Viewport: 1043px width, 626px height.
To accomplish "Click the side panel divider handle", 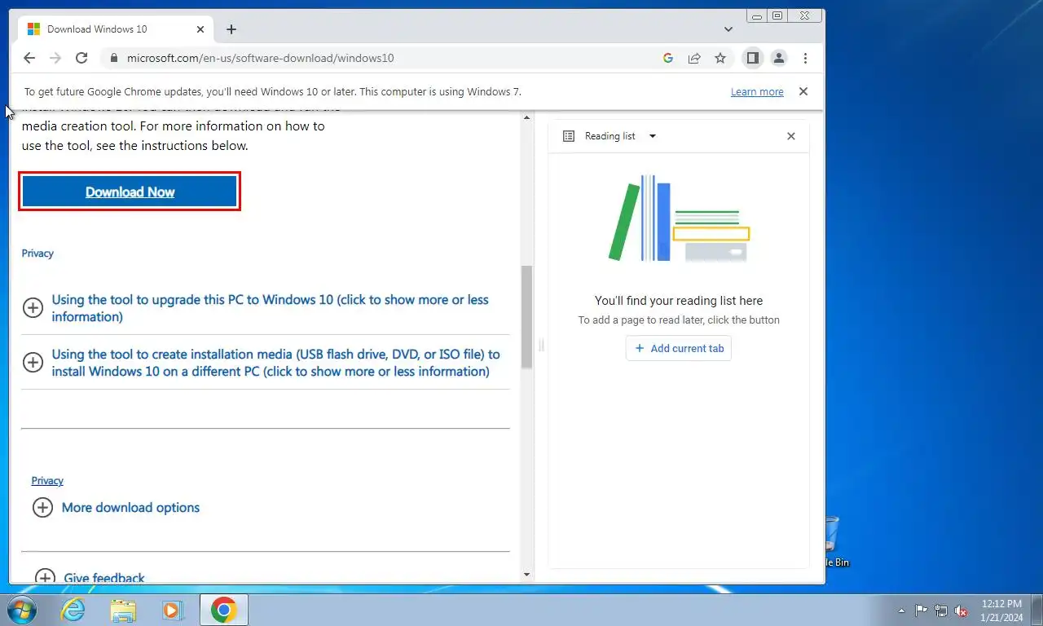I will click(x=541, y=346).
